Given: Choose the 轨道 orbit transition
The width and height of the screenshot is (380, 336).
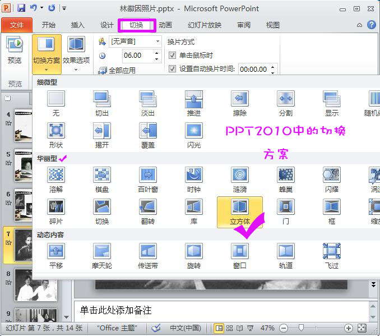Looking at the screenshot, I should coord(286,256).
